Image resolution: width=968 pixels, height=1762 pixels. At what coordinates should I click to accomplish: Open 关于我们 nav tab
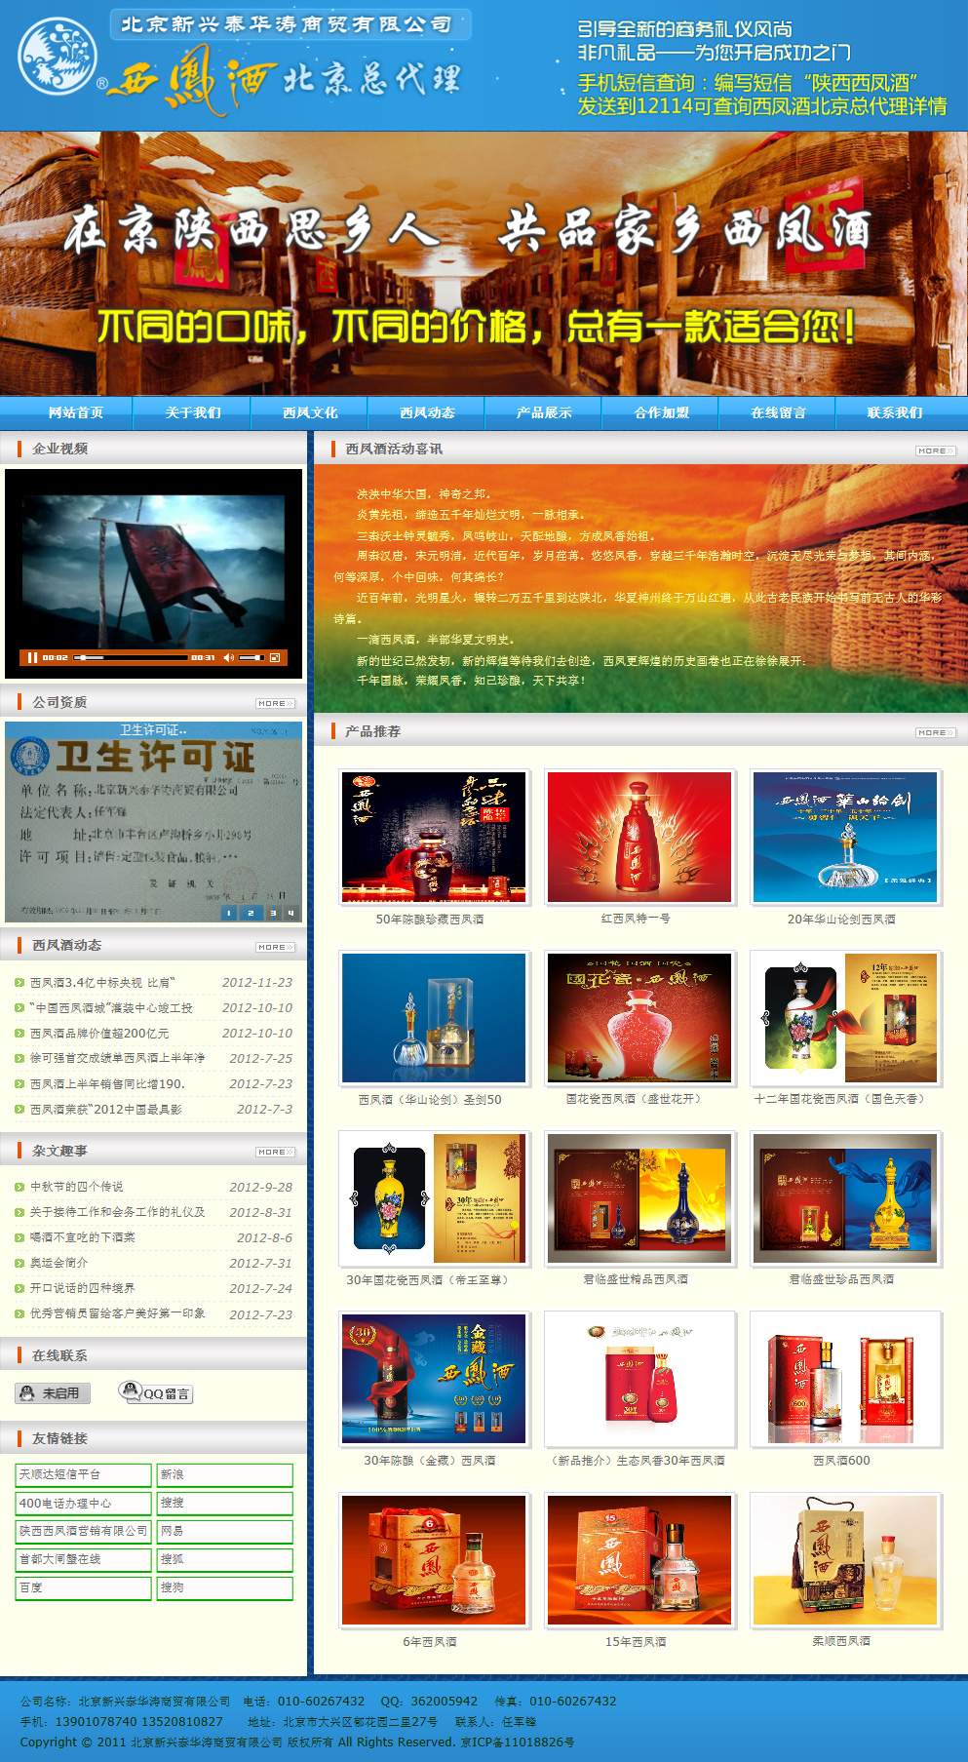click(193, 412)
